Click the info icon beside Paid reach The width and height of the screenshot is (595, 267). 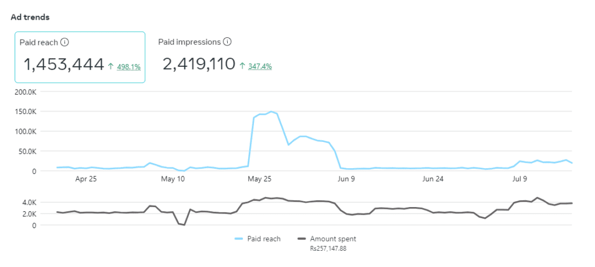pos(65,42)
